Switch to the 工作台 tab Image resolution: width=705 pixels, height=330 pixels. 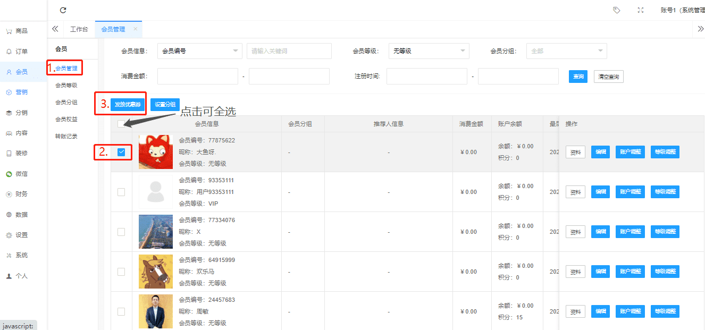[x=79, y=29]
